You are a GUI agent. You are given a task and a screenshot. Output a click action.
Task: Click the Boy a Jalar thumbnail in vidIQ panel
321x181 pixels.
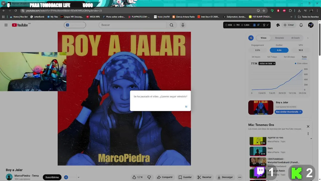point(261,108)
